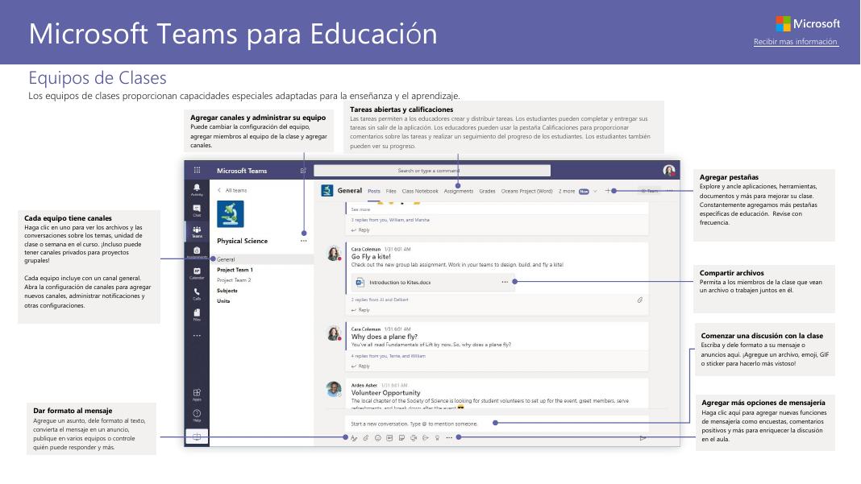861x484 pixels.
Task: Expand 4 replies from you, Terrie, and William
Action: pos(389,356)
